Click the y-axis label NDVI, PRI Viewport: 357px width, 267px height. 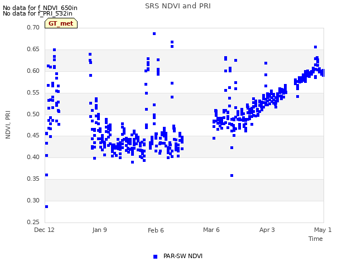point(8,125)
